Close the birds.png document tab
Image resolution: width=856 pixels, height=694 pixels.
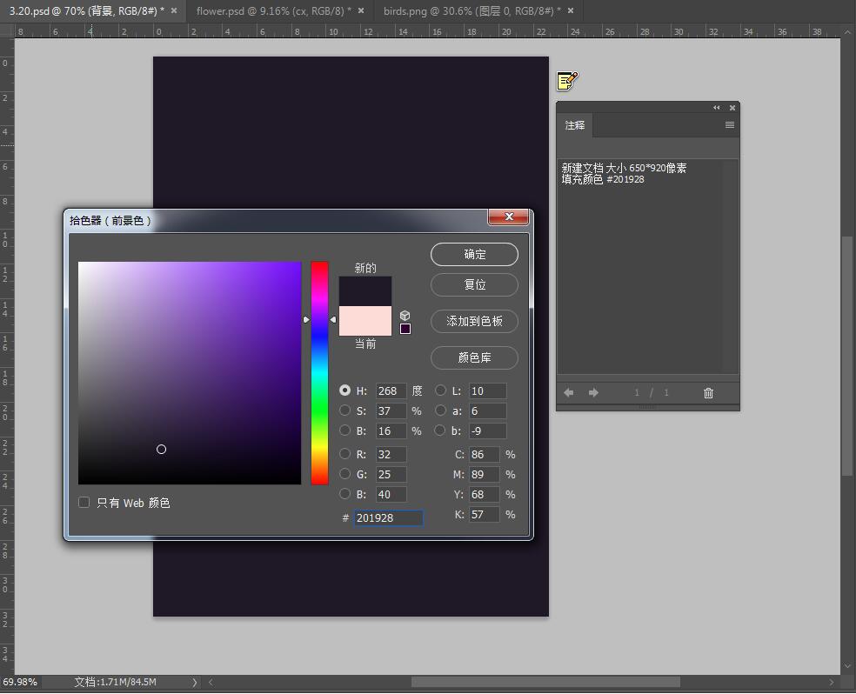click(571, 10)
